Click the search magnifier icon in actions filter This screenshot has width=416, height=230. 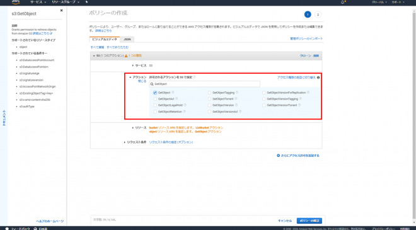152,84
